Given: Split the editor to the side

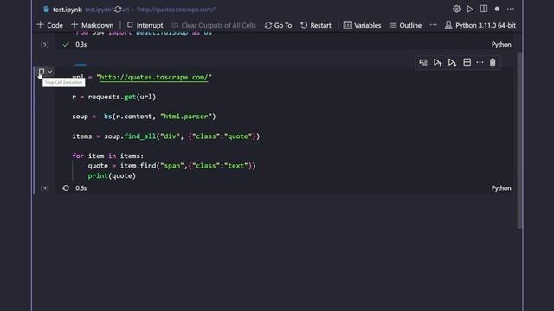Looking at the screenshot, I should tap(484, 10).
